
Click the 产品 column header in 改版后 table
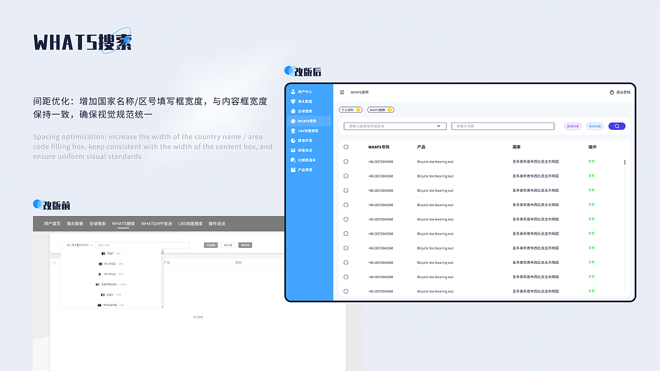[x=421, y=147]
